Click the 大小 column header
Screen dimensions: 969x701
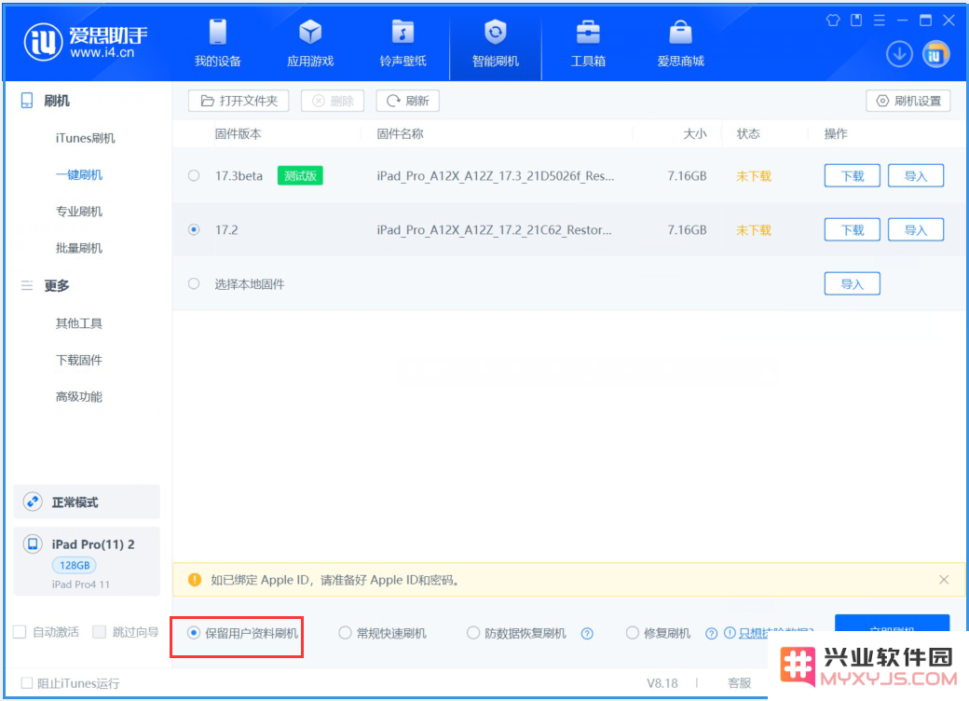(695, 133)
